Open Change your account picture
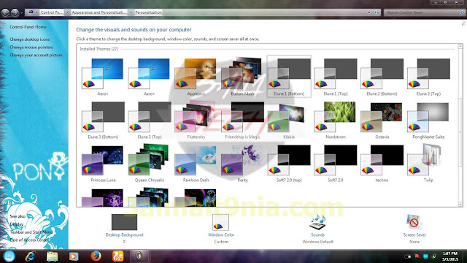Viewport: 467px width, 263px height. (x=36, y=56)
